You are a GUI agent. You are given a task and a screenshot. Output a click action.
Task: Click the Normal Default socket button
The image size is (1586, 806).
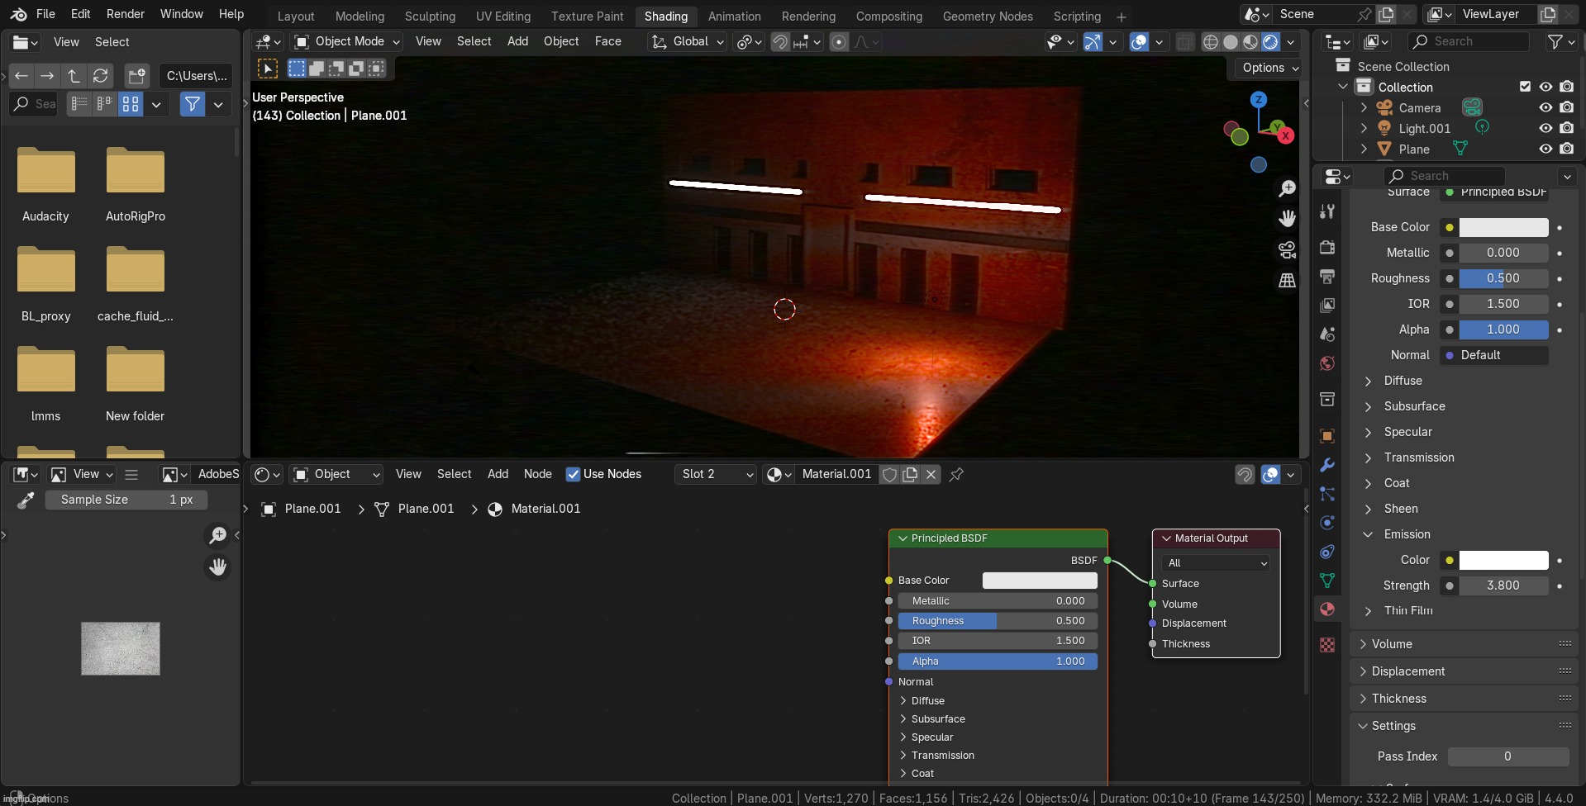click(x=1494, y=355)
